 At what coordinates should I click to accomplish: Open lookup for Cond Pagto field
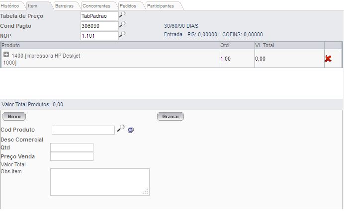(x=122, y=24)
